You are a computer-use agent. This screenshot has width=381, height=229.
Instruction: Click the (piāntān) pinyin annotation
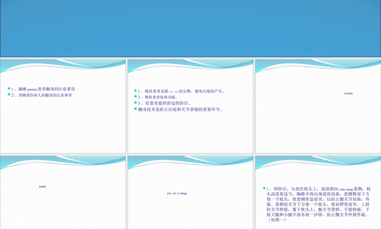(32, 89)
